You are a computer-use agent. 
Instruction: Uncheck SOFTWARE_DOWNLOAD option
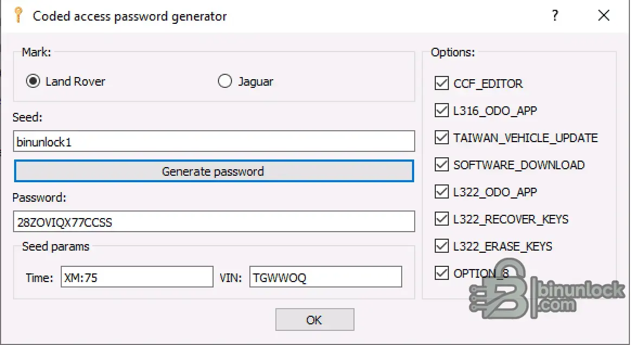pos(441,165)
